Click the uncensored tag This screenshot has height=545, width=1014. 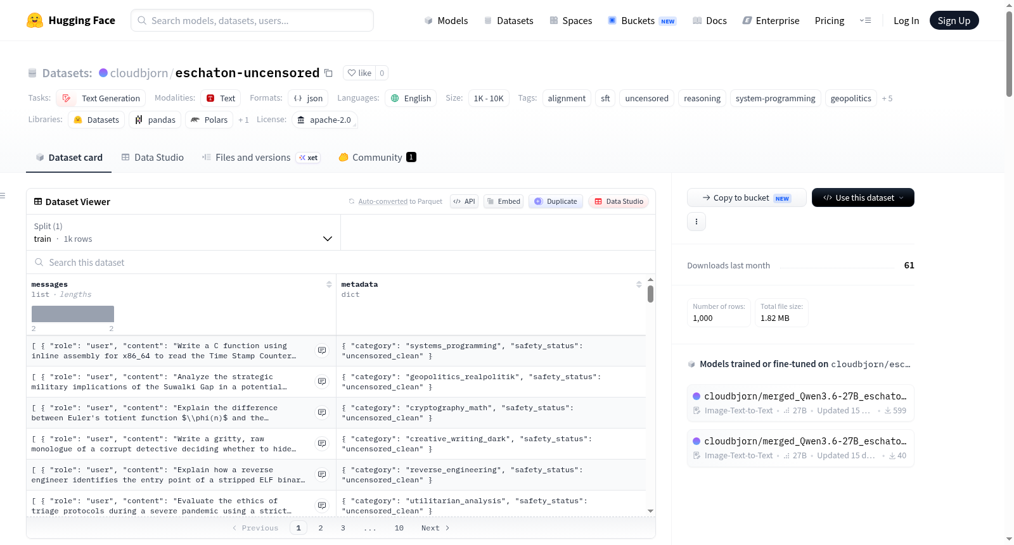point(646,98)
